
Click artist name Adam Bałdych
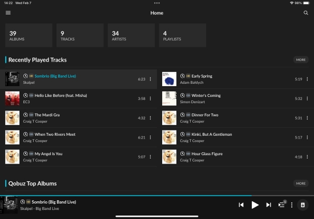(x=192, y=82)
